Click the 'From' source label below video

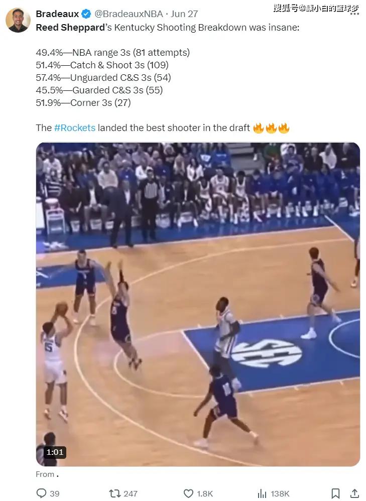[45, 474]
